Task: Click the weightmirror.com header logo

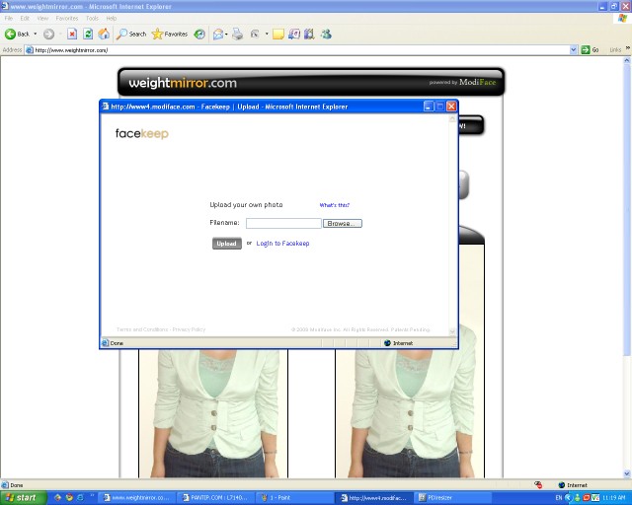Action: point(183,83)
